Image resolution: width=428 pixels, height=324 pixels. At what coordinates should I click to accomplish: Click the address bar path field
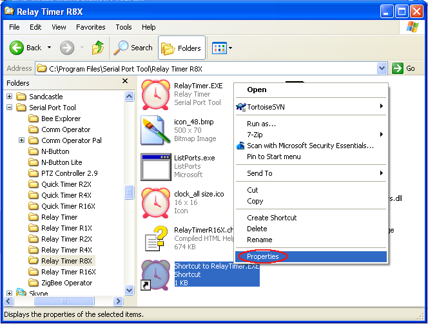(x=206, y=68)
